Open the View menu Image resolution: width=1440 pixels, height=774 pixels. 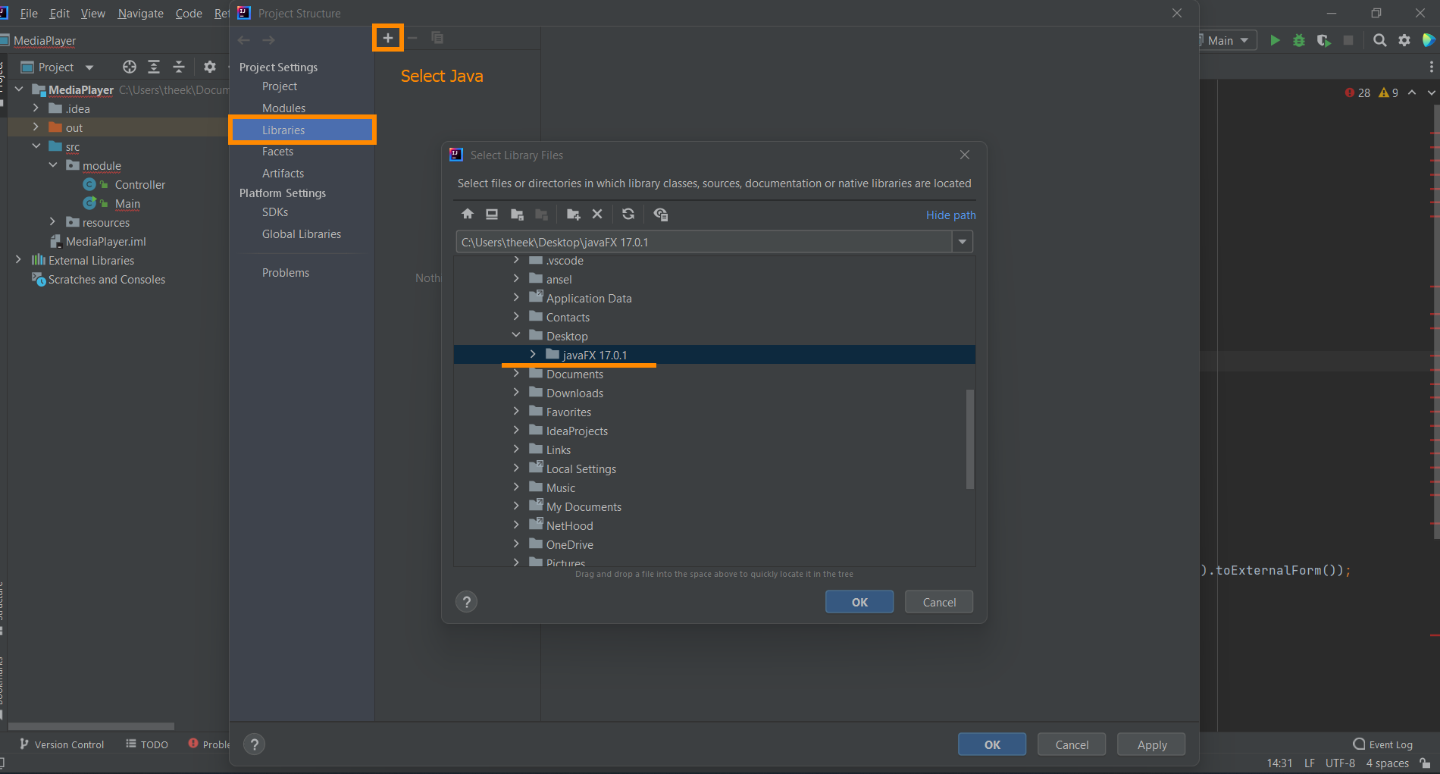pos(93,14)
